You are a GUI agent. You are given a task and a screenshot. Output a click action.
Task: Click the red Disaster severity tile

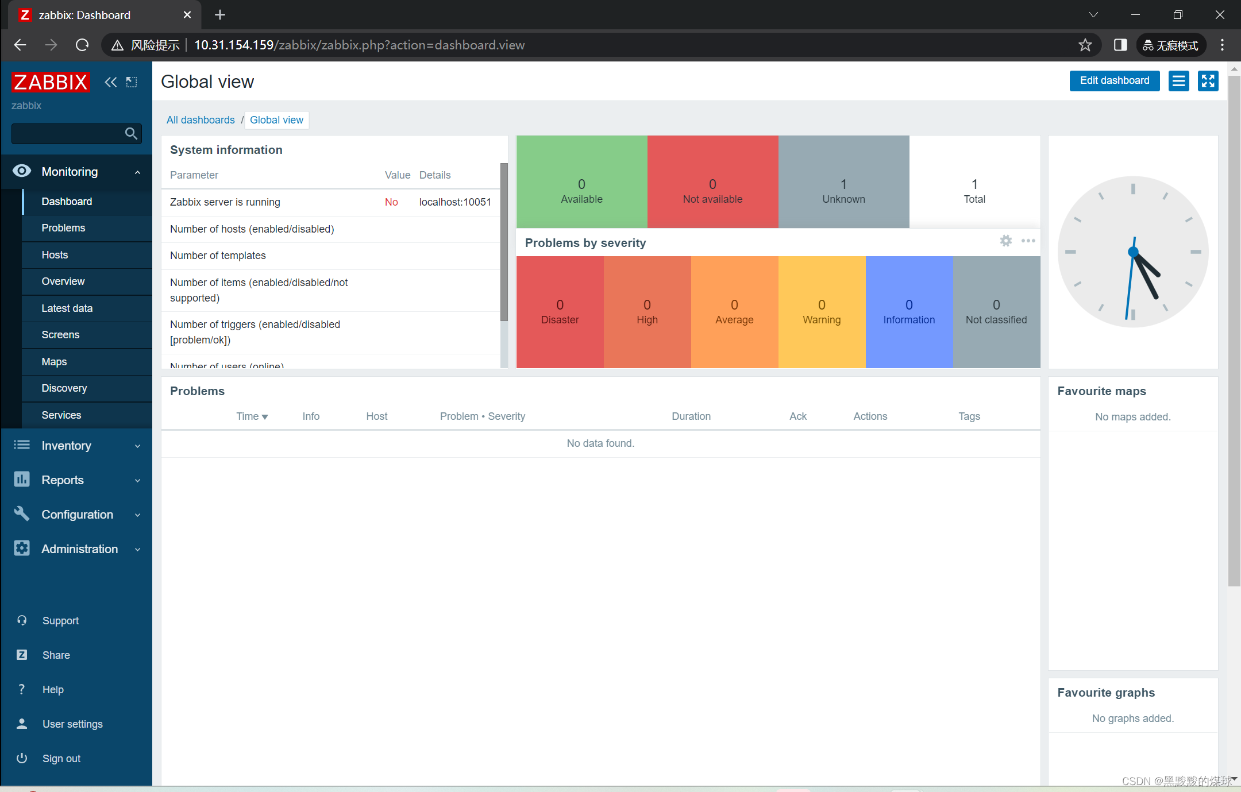coord(560,312)
